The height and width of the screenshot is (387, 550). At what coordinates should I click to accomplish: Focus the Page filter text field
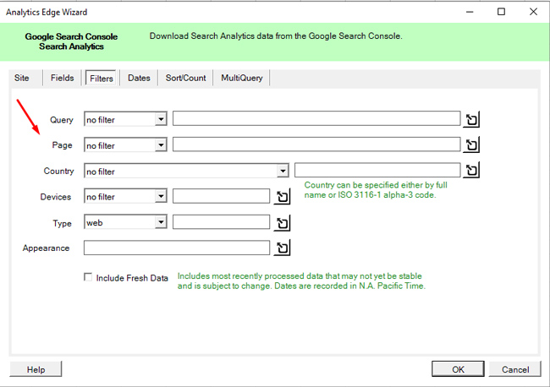pos(316,144)
